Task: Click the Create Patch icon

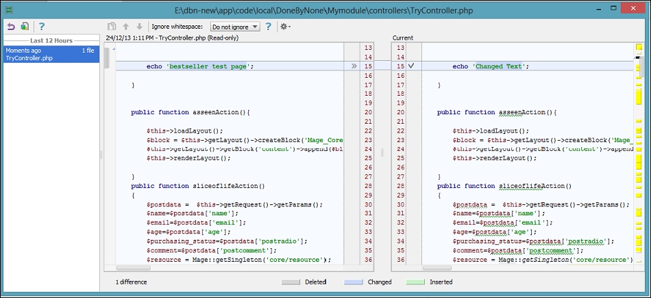Action: (25, 27)
